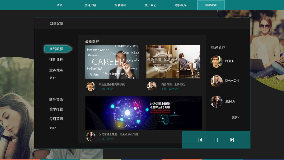
Task: Select teacher name PETER in 授课老师
Action: pos(229,61)
